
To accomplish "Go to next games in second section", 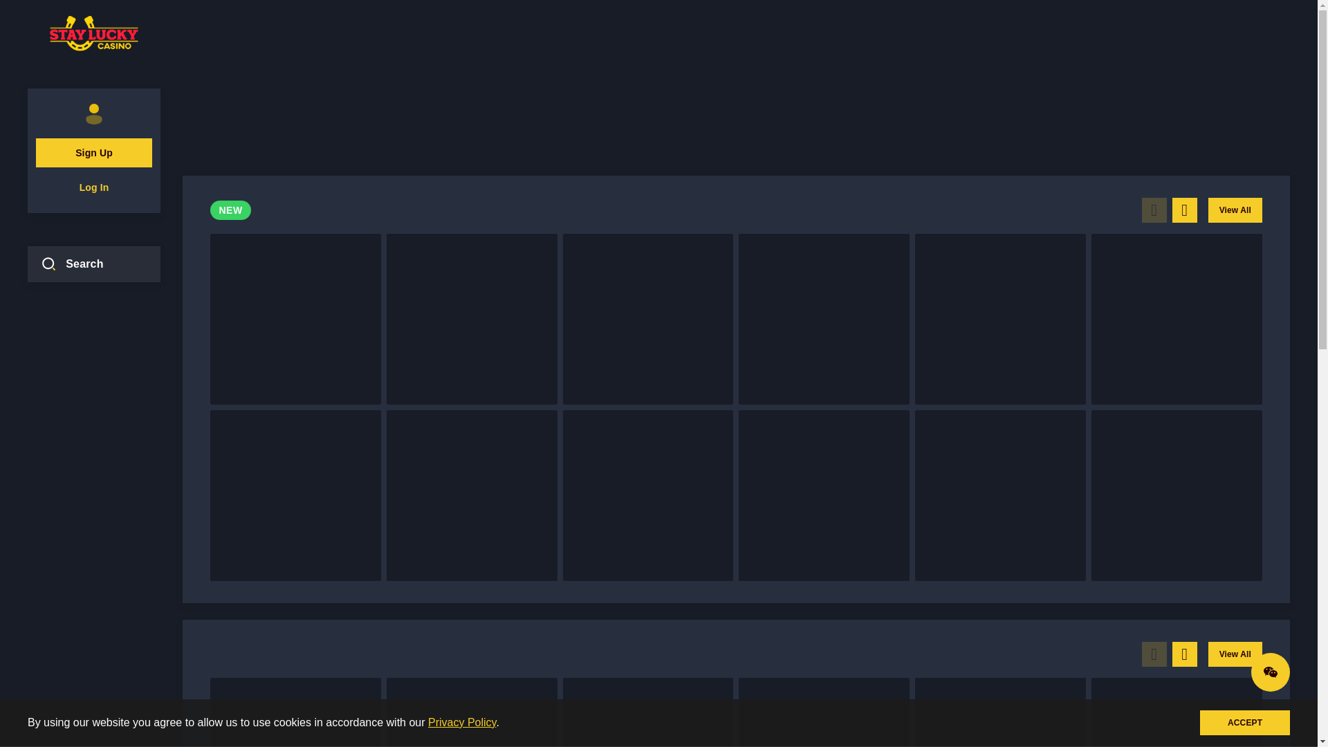I will [1184, 654].
